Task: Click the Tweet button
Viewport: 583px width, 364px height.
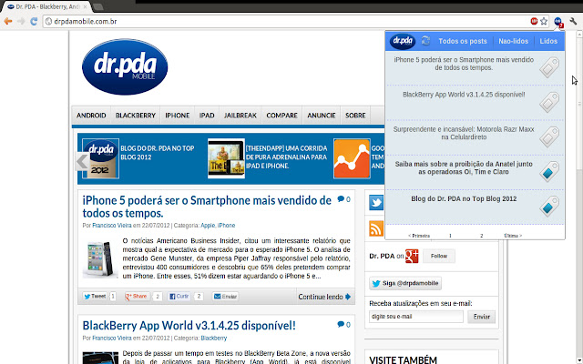Action: tap(95, 297)
